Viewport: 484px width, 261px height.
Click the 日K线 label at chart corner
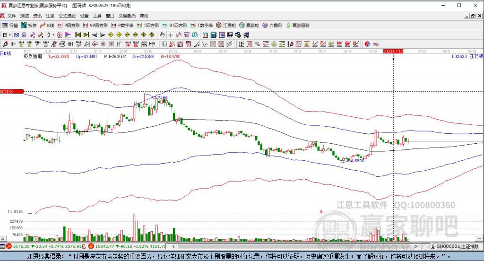6,53
